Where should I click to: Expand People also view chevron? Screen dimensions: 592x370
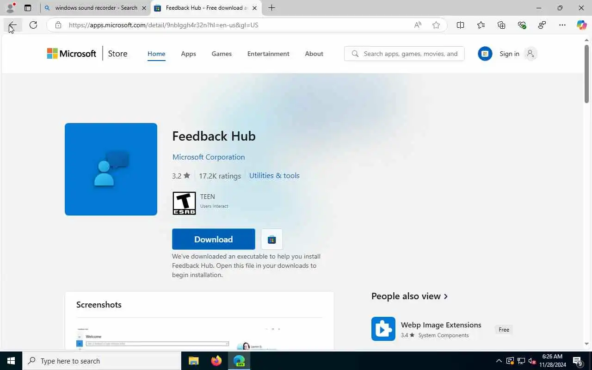pos(446,296)
